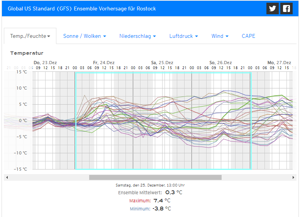Image resolution: width=300 pixels, height=217 pixels.
Task: Open the Niederschlag dropdown menu
Action: [137, 36]
